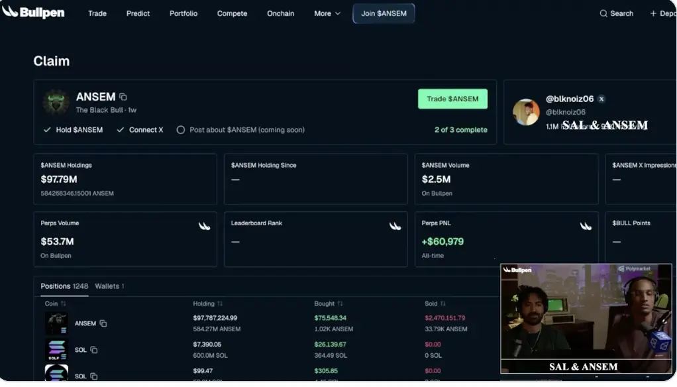Click the Deposit button with plus sign
This screenshot has height=387, width=677.
click(663, 13)
